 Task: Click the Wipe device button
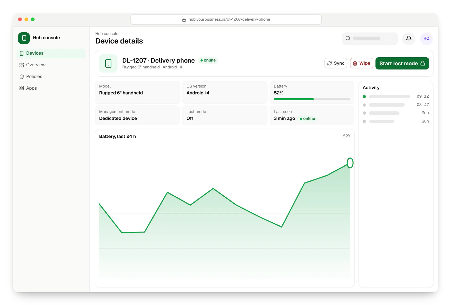coord(362,63)
